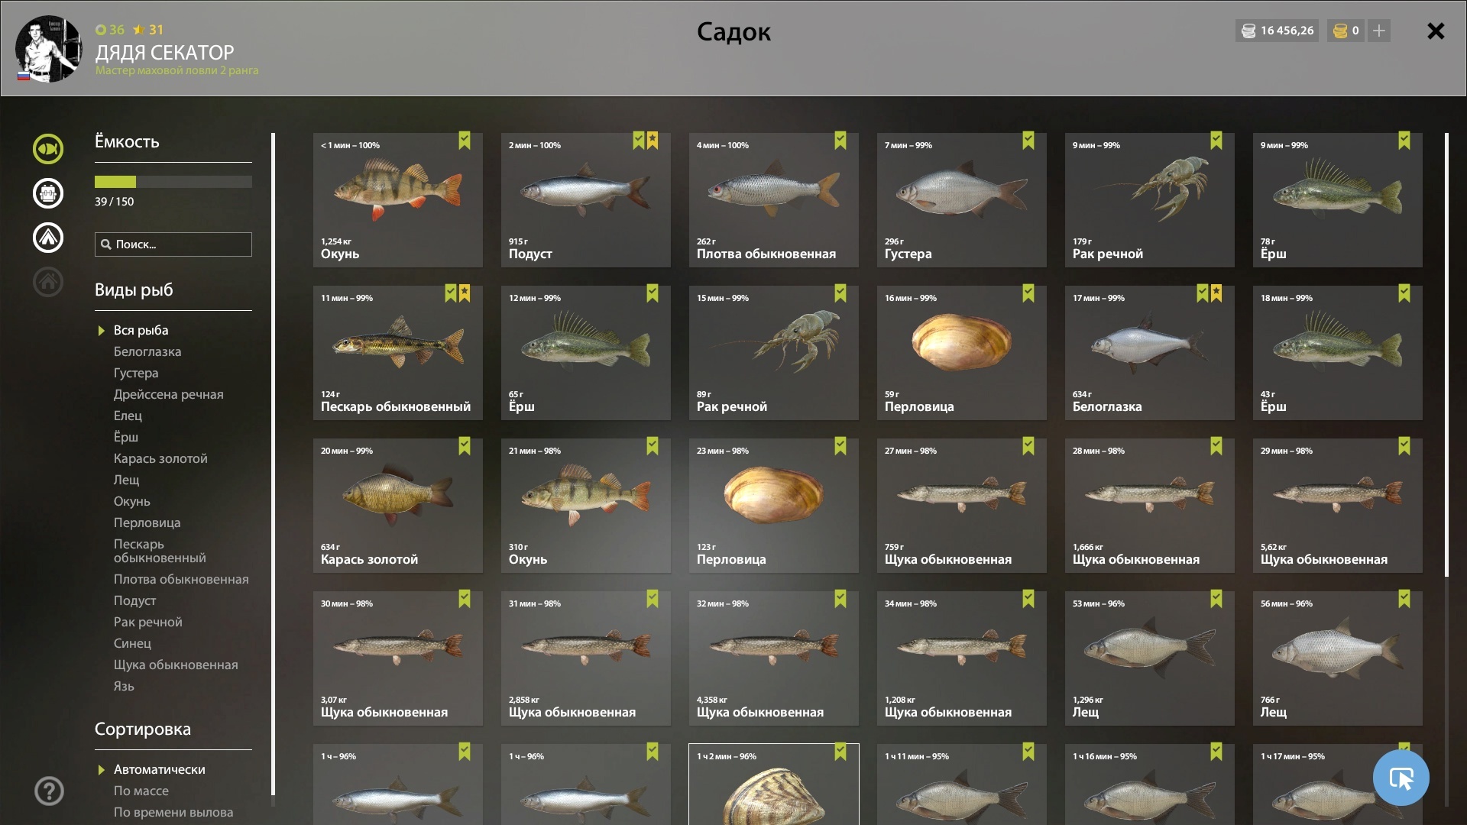This screenshot has height=825, width=1467.
Task: Select Автоматически sorting option
Action: tap(159, 769)
